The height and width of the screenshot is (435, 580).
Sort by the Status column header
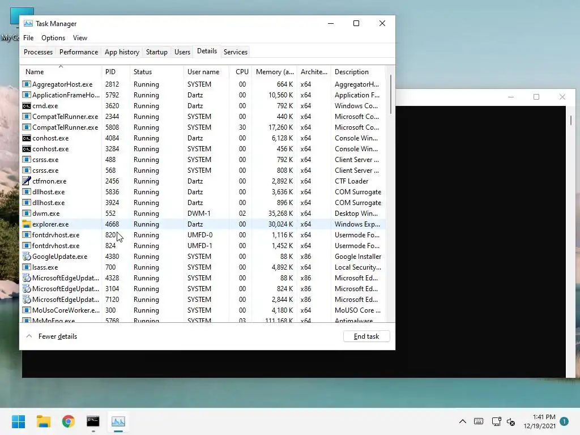click(156, 72)
